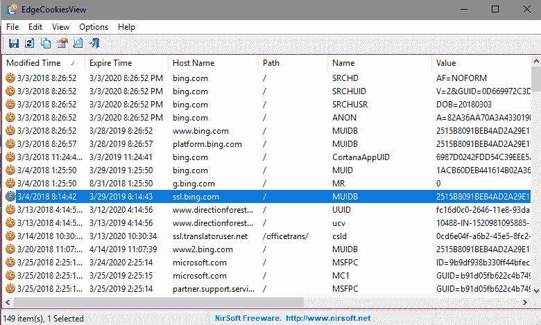Click the 'MC1' name cell
The width and height of the screenshot is (541, 325).
coord(341,276)
